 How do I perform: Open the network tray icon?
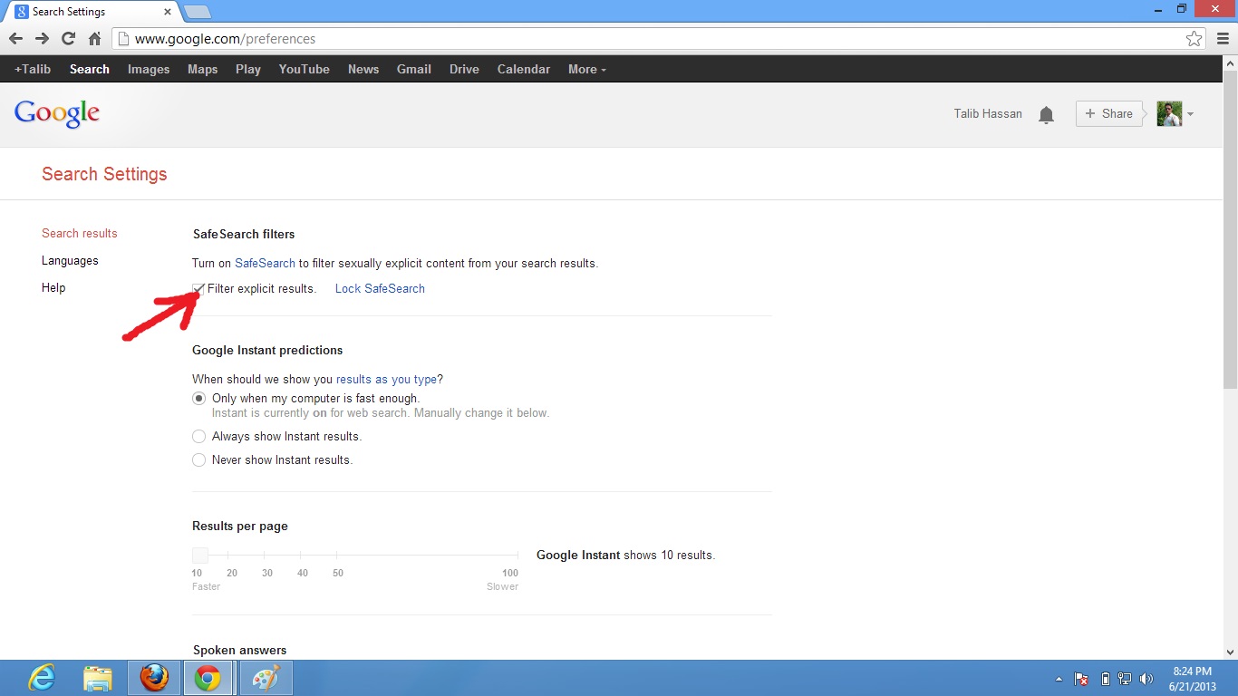pos(1125,679)
